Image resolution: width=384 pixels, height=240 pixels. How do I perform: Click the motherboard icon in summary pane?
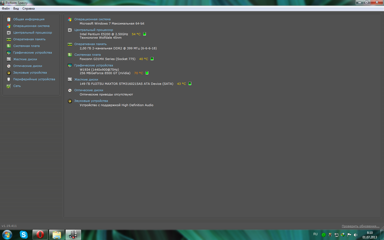pyautogui.click(x=70, y=55)
